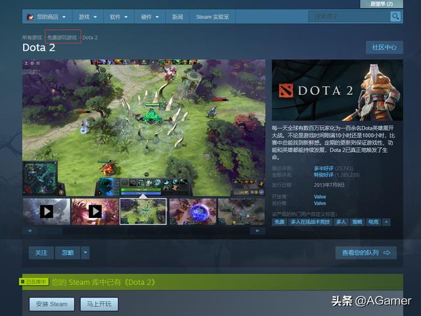Expand the dropdown arrow beside 忽略
Image resolution: width=421 pixels, height=316 pixels.
coord(86,253)
